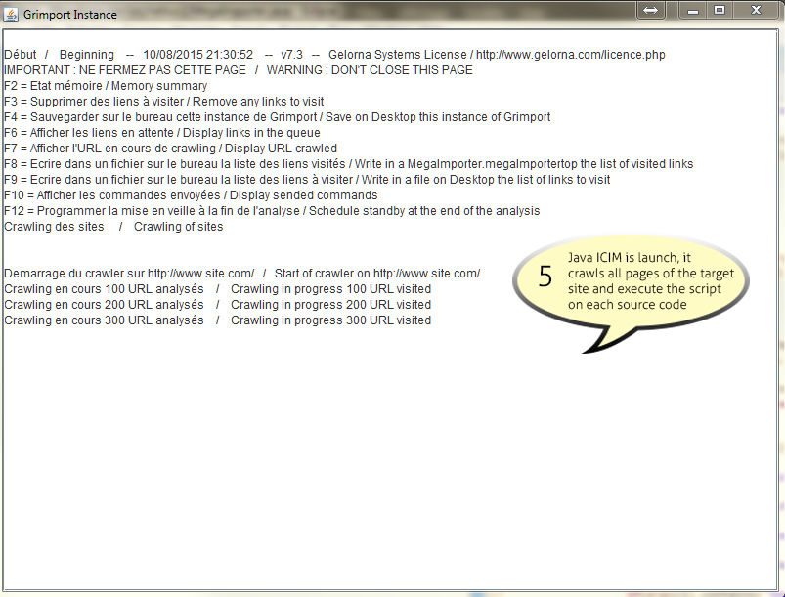This screenshot has width=785, height=597.
Task: Click the 'F7 Display URL crawled' line
Action: click(x=171, y=149)
